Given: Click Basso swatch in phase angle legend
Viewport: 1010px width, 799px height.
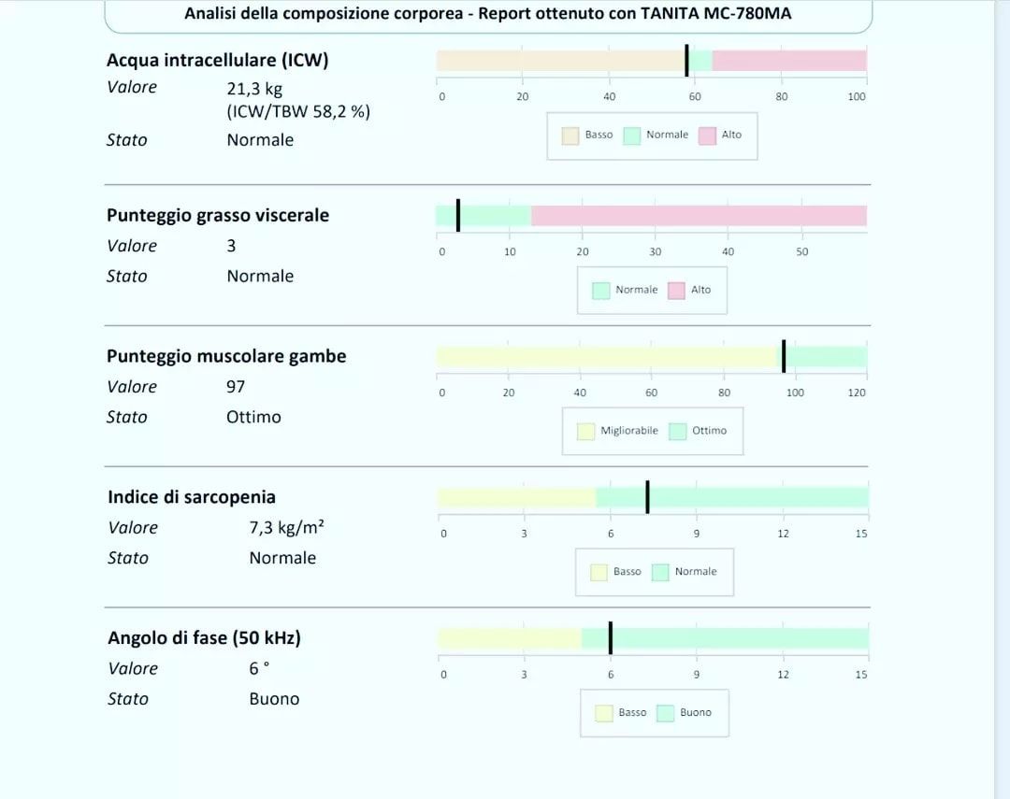Looking at the screenshot, I should pos(604,713).
